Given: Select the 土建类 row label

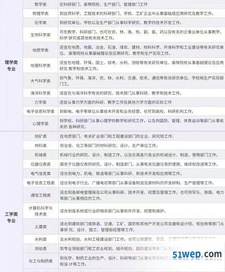Looking at the screenshot, I should click(41, 227).
